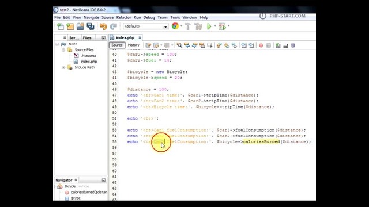
Task: Click the Previous Bookmark icon
Action: (219, 45)
